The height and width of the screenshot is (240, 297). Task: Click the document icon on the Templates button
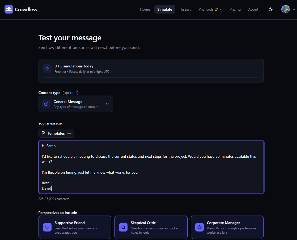44,133
